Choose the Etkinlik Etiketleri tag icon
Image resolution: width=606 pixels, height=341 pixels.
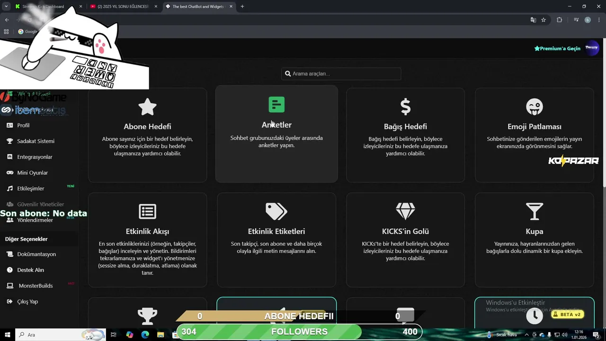(x=276, y=212)
